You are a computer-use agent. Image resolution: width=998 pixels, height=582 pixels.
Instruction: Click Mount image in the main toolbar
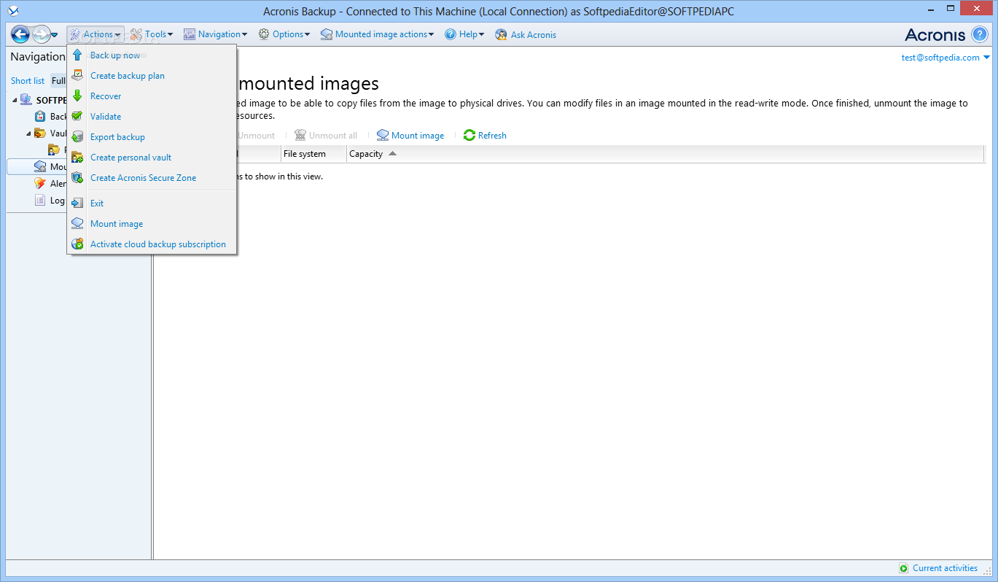[x=410, y=136]
